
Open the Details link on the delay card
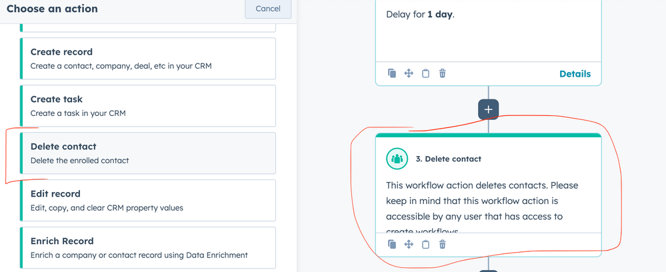[x=575, y=74]
